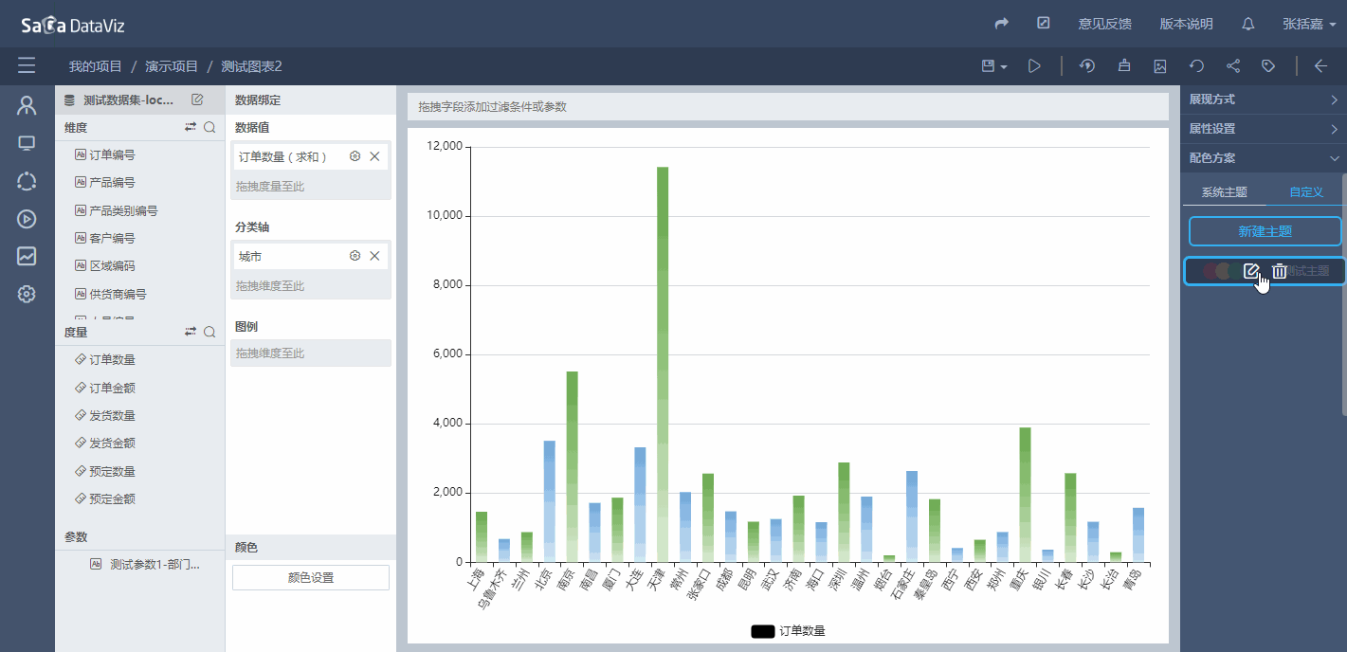Click the save disk icon
Image resolution: width=1347 pixels, height=652 pixels.
pyautogui.click(x=988, y=66)
